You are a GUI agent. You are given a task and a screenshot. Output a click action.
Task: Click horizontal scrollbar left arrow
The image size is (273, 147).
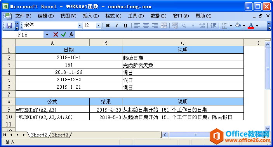click(x=165, y=135)
